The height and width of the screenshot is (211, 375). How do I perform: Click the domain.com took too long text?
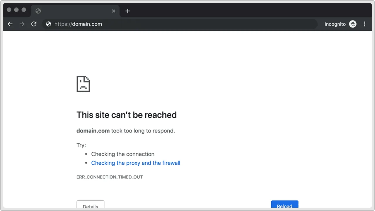coord(126,131)
